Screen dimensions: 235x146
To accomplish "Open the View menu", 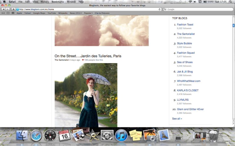I will (x=35, y=2).
